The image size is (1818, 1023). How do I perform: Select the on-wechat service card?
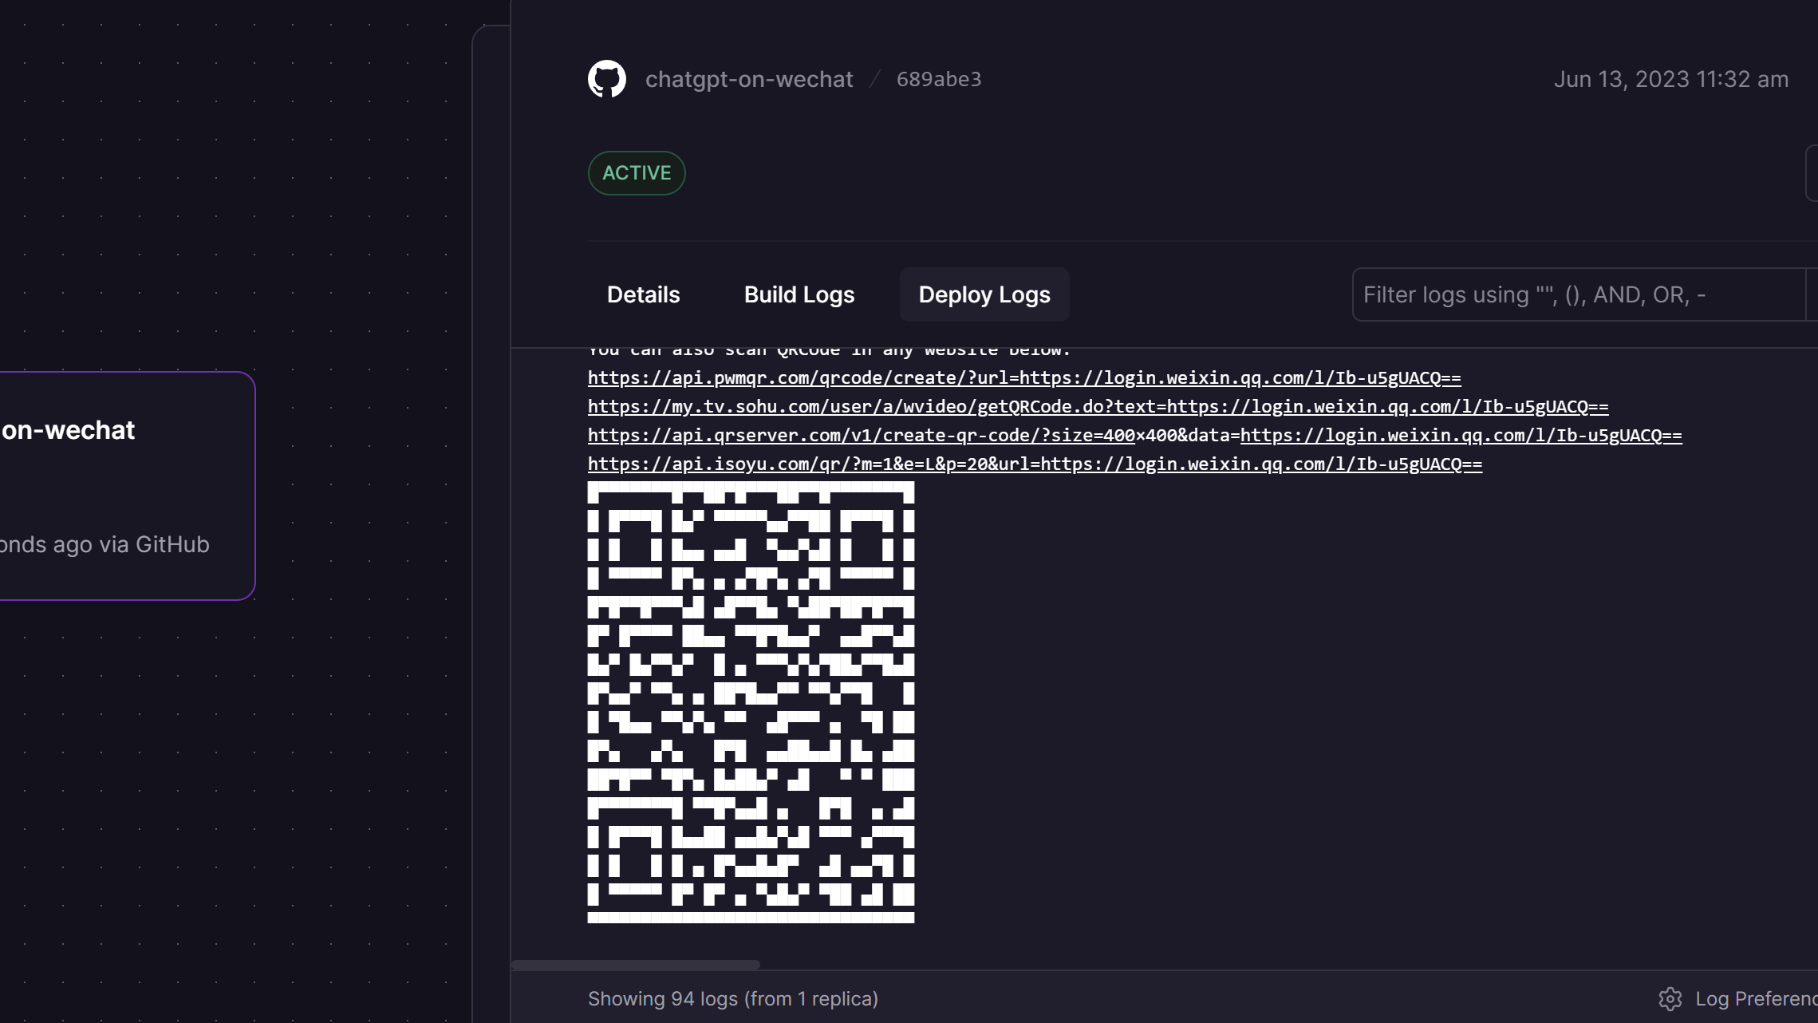point(128,486)
